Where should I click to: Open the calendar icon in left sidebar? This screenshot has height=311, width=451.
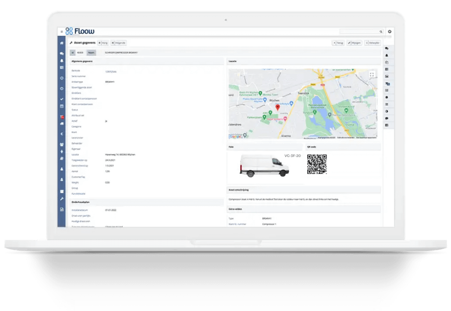pyautogui.click(x=62, y=107)
